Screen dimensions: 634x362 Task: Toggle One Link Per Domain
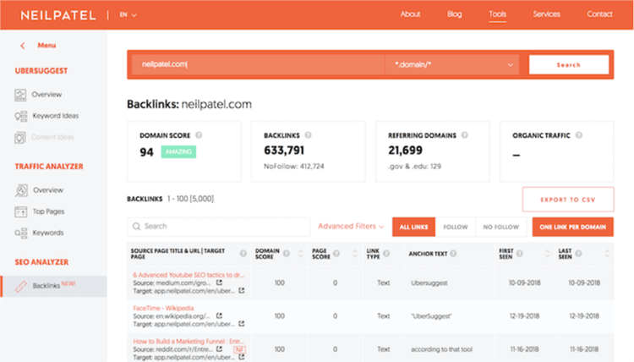coord(572,227)
